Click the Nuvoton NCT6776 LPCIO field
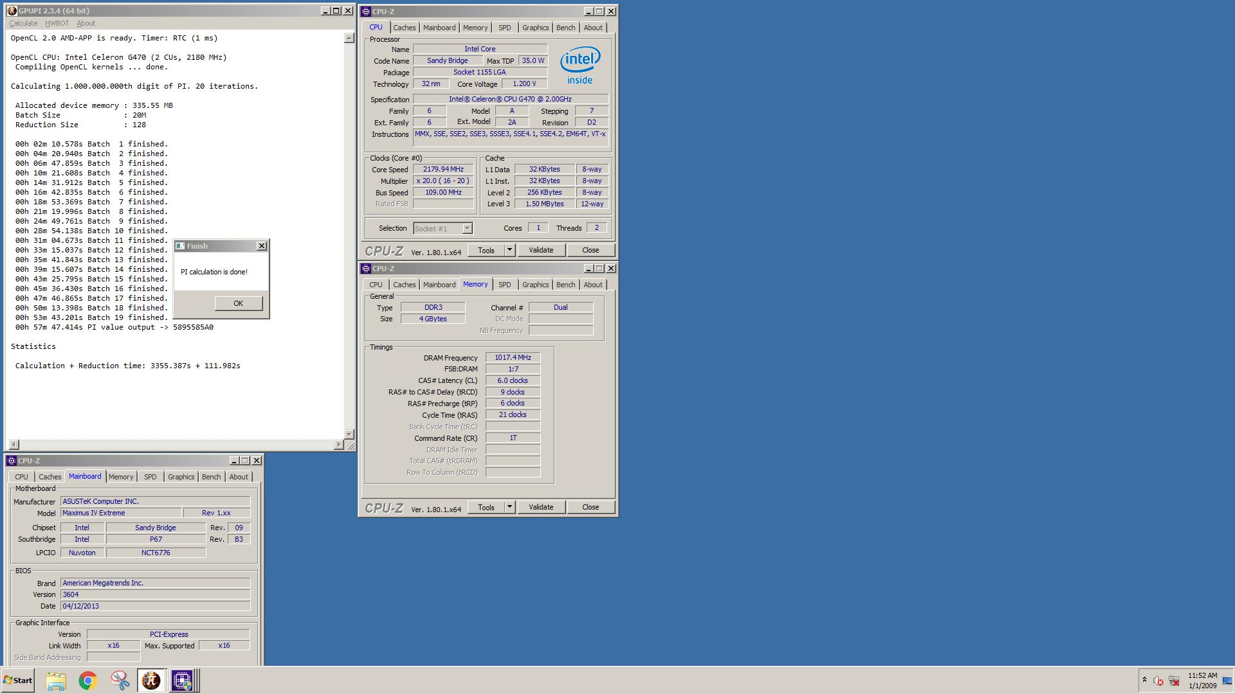The image size is (1235, 694). pos(156,553)
